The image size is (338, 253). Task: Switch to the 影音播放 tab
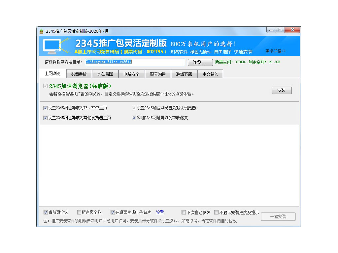point(79,74)
